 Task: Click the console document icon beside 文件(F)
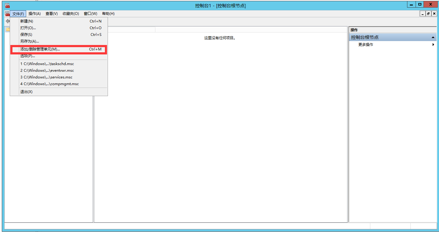click(7, 14)
